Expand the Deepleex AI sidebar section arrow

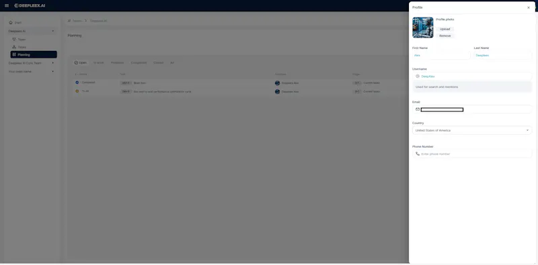click(x=53, y=31)
